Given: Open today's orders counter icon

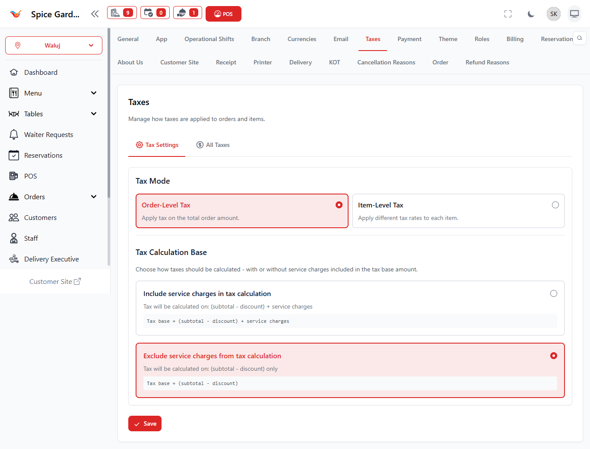Looking at the screenshot, I should click(122, 13).
